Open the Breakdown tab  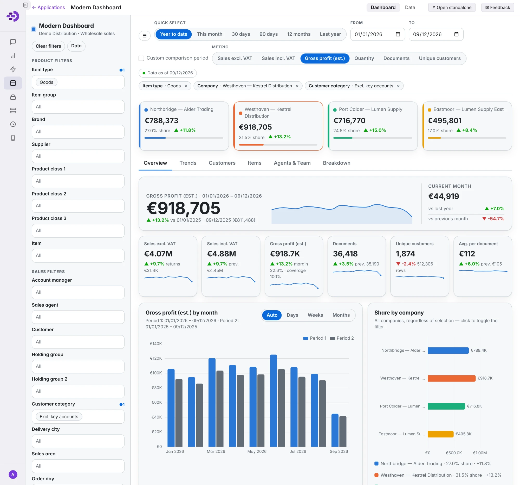coord(336,163)
